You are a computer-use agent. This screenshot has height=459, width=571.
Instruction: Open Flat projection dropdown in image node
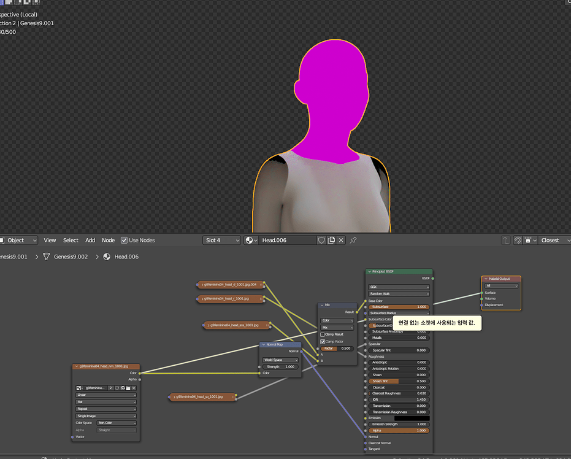[x=106, y=402]
